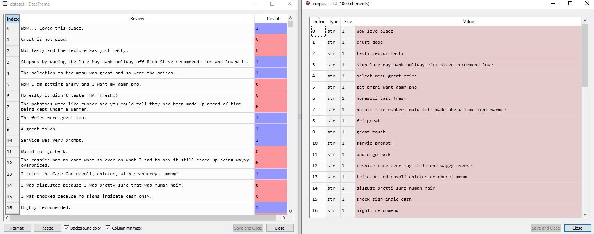Click the corpus List window title icon
This screenshot has width=594, height=234.
tap(308, 4)
